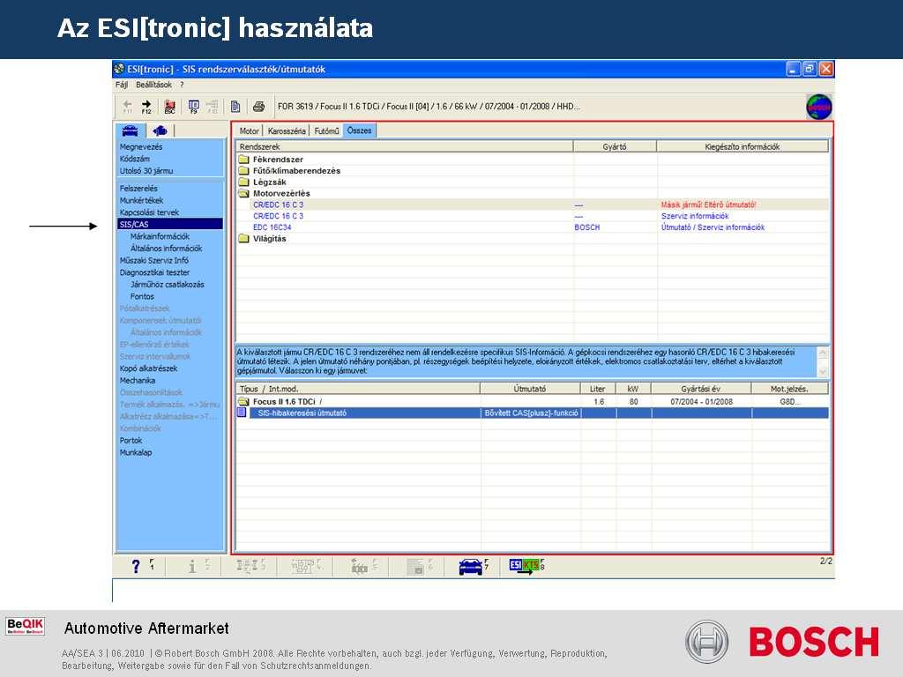Viewport: 903px width, 677px height.
Task: Click the red ESC folder icon
Action: coord(170,107)
